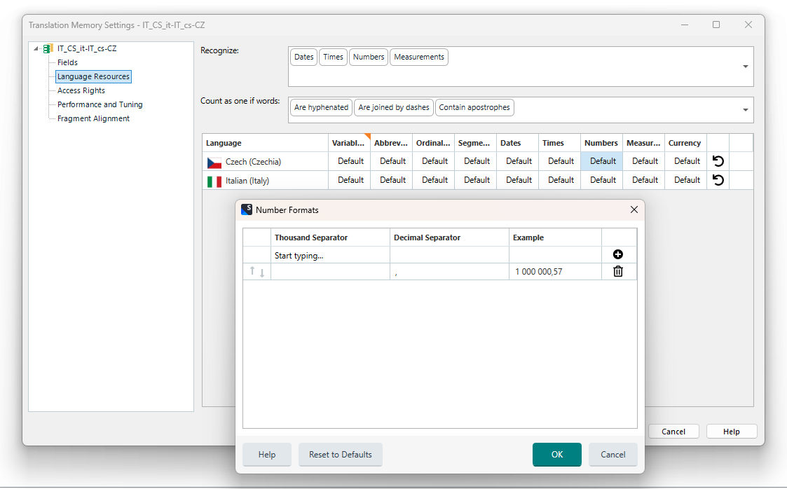
Task: Close the Number Formats dialog
Action: 634,209
